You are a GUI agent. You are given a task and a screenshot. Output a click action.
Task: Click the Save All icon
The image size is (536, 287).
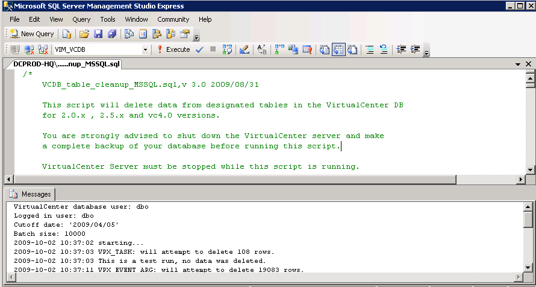coord(112,34)
